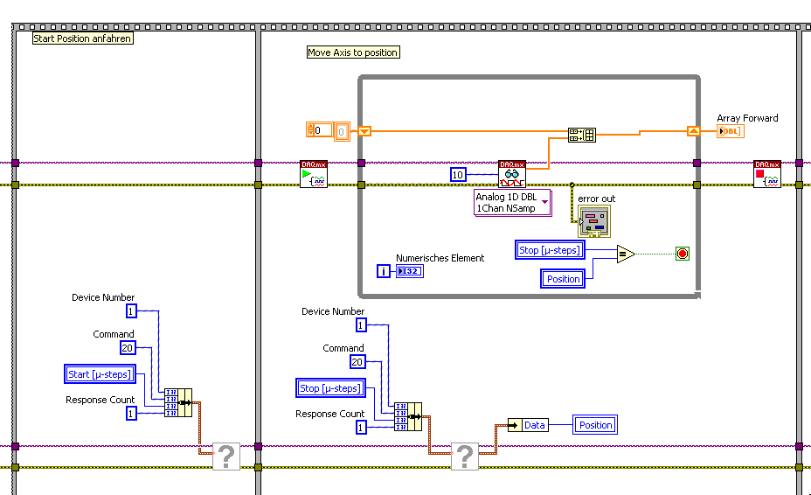Viewport: 811px width, 495px height.
Task: Click the 'Start Position anfahren' frame comment
Action: (x=83, y=38)
